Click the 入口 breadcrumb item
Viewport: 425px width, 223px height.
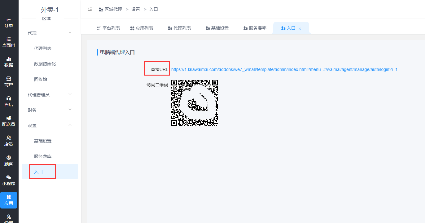coord(154,9)
